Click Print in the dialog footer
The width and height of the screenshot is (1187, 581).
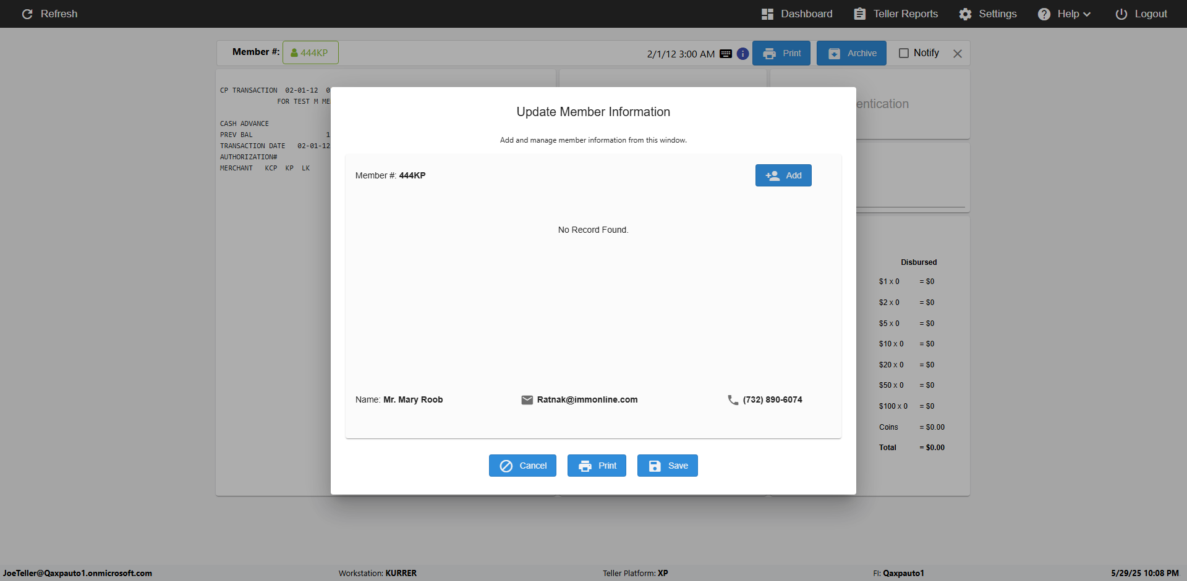click(x=597, y=466)
